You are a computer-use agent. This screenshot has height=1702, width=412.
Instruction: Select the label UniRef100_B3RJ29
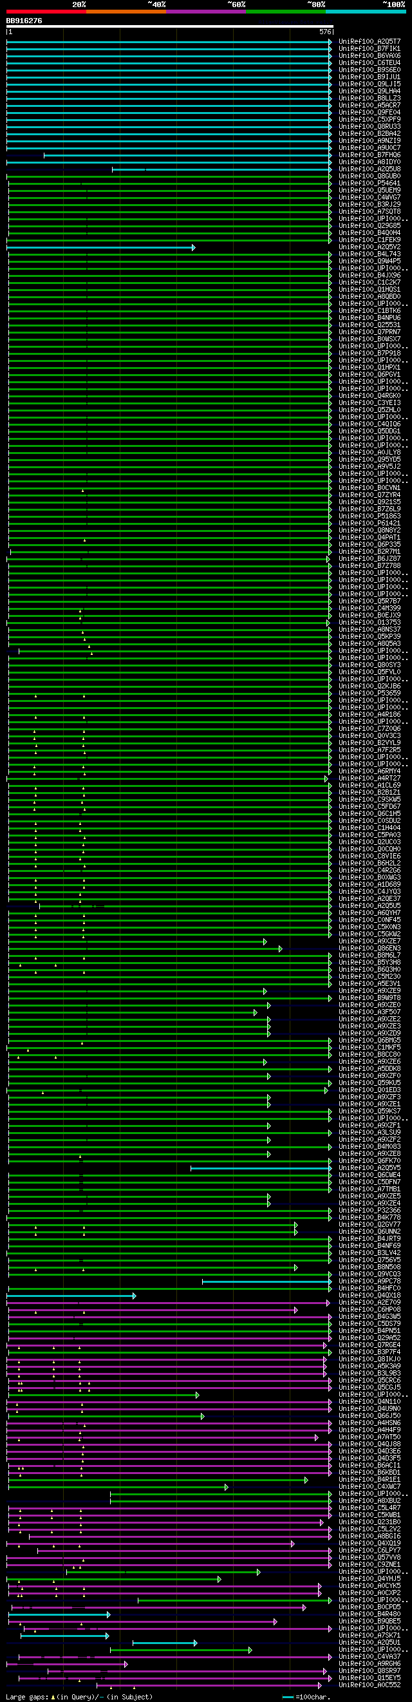point(370,205)
